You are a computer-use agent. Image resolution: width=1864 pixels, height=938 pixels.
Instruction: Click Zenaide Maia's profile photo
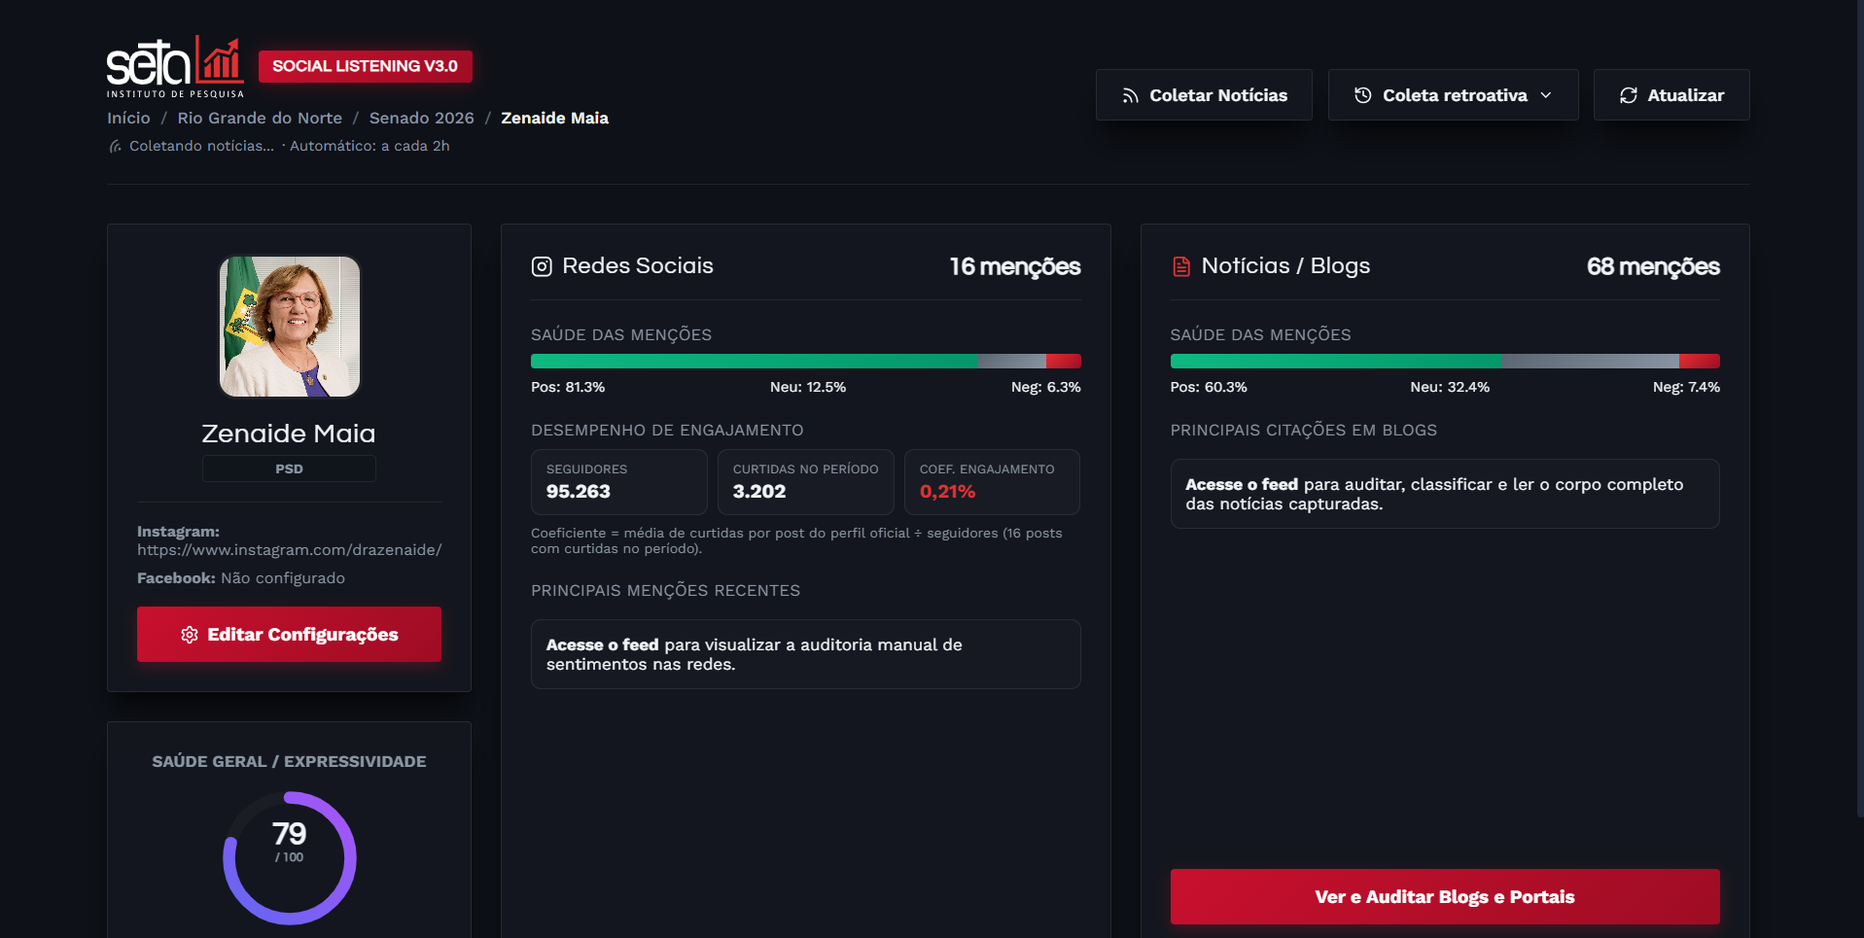point(290,327)
